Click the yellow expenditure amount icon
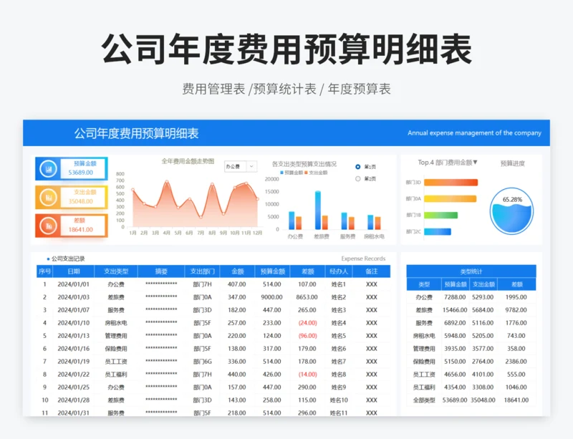 48,198
